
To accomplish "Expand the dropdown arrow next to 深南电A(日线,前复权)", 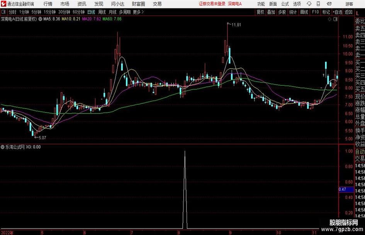I will pyautogui.click(x=40, y=19).
